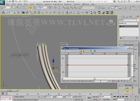Click Move Control Point in Twist Deformation
Viewport: 140px width, 101px height.
[81, 51]
